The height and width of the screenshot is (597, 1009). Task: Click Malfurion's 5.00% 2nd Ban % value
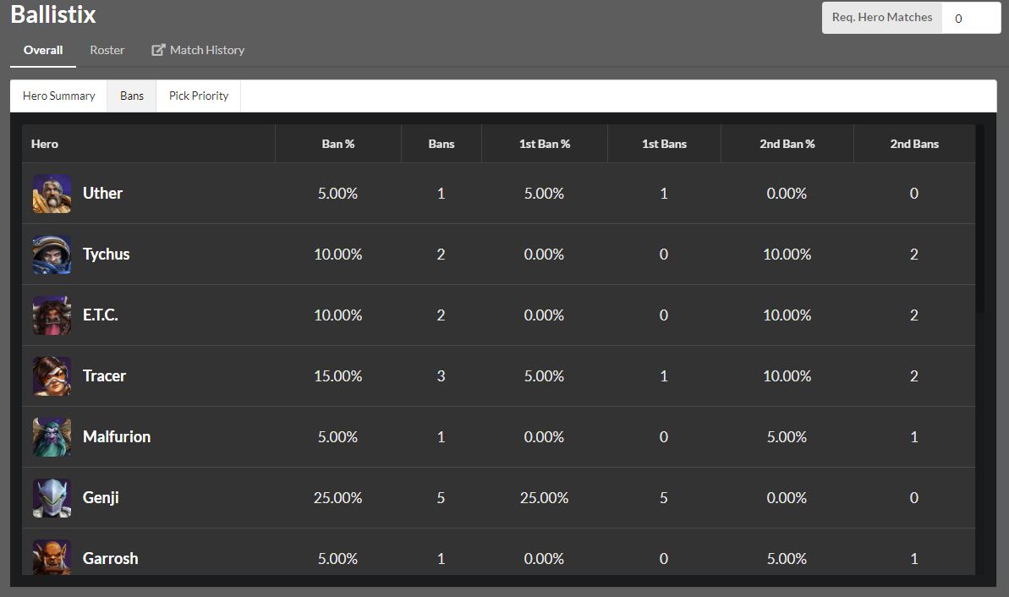tap(787, 436)
